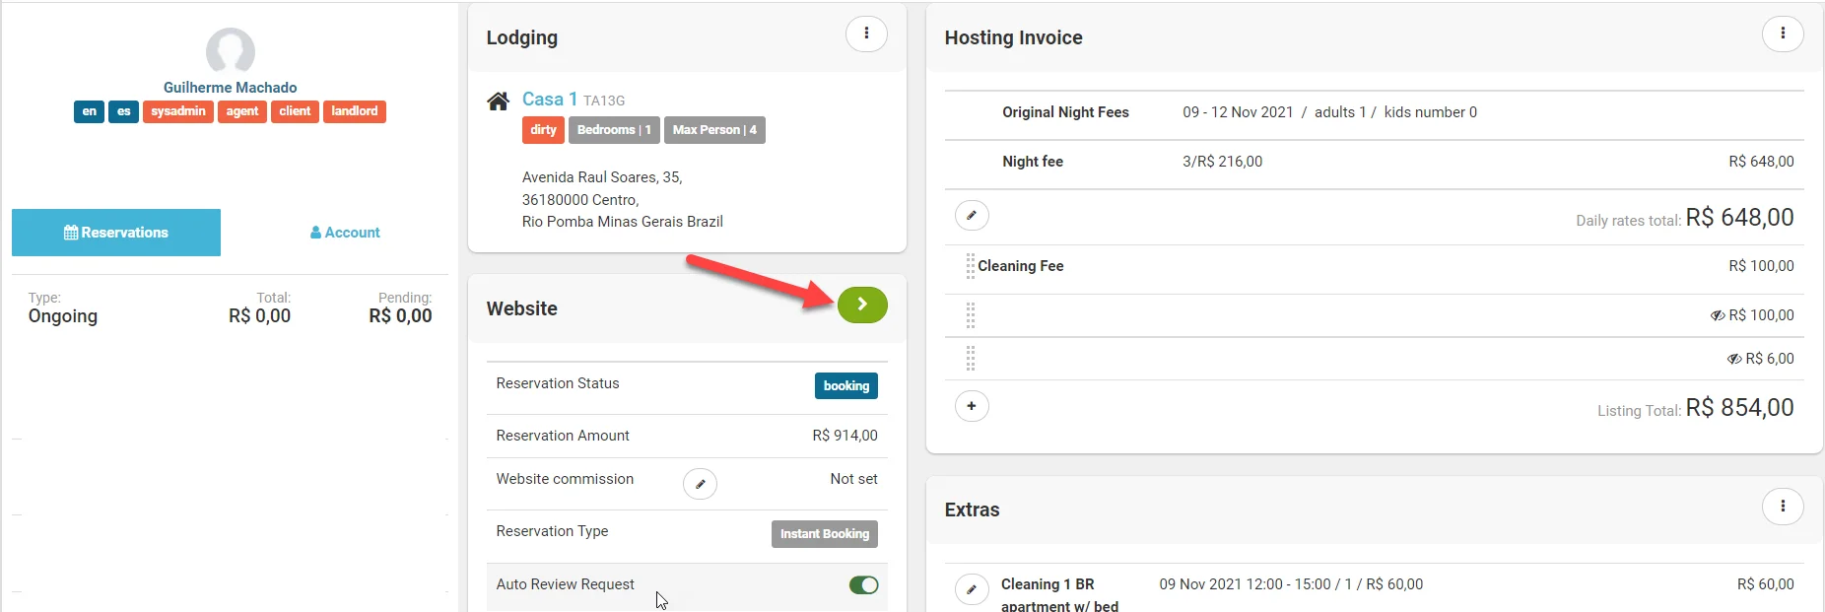This screenshot has height=612, width=1825.
Task: Click the Instant Booking type badge
Action: pyautogui.click(x=824, y=534)
